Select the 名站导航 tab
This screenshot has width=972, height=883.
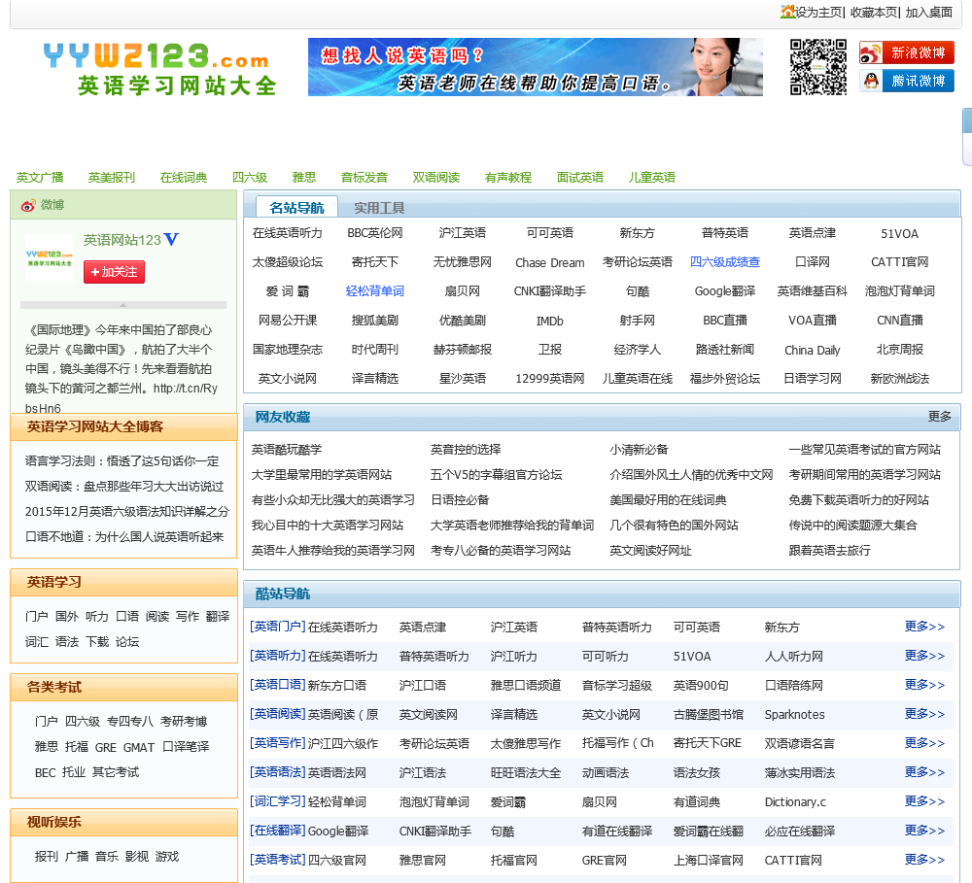296,207
